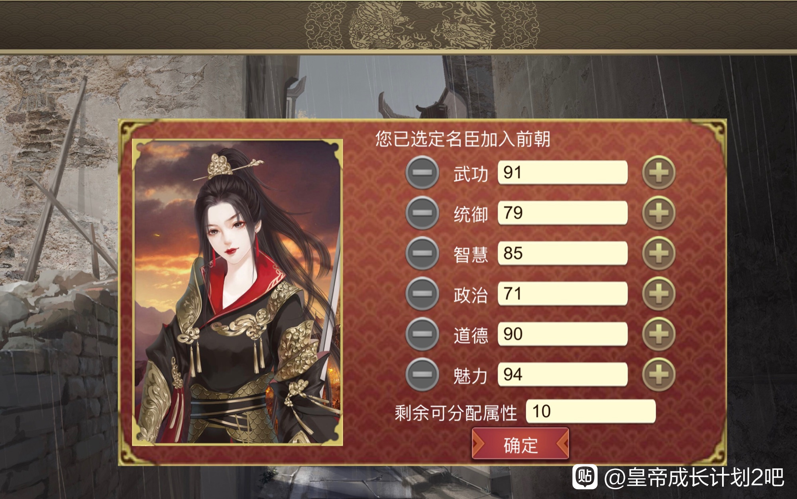This screenshot has width=797, height=499.
Task: Increase 魅力 with the plus icon
Action: point(659,374)
